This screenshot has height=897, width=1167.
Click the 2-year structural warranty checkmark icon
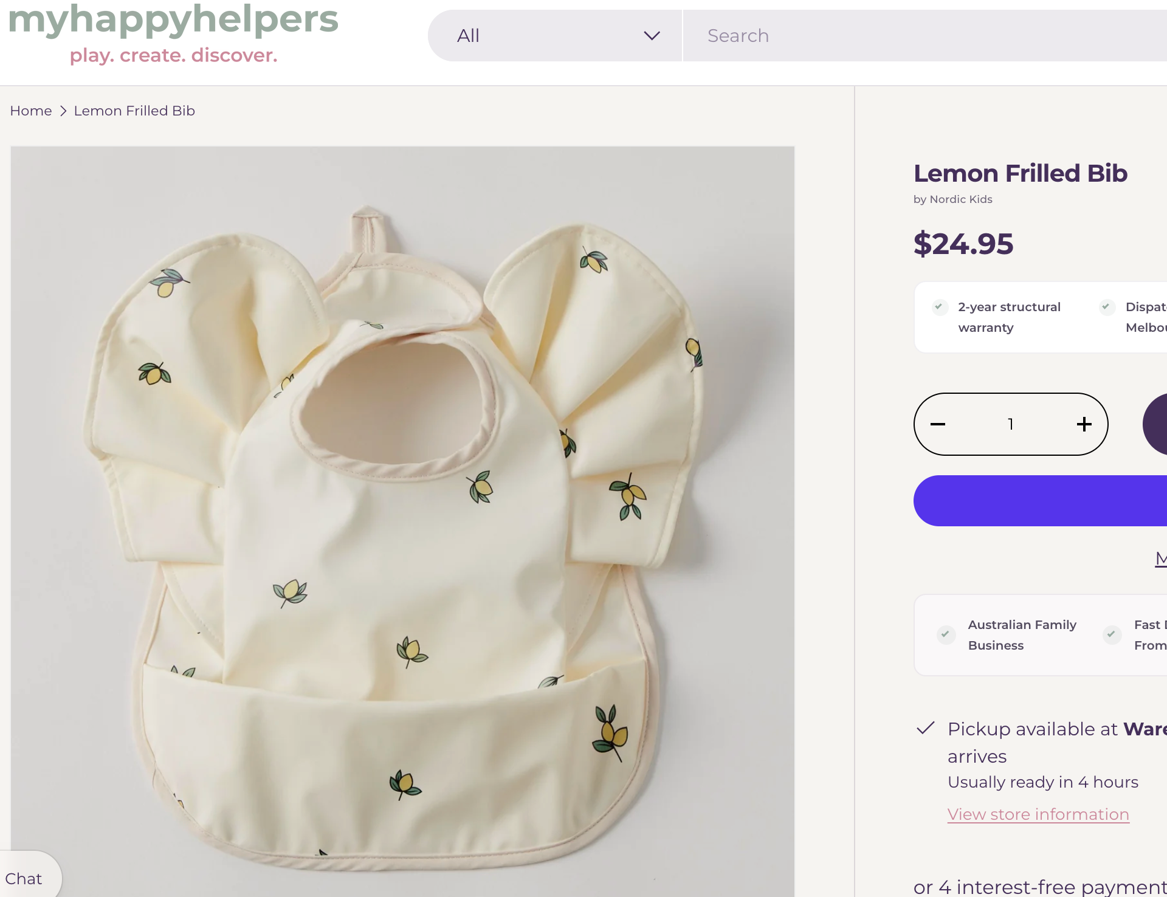(x=940, y=307)
